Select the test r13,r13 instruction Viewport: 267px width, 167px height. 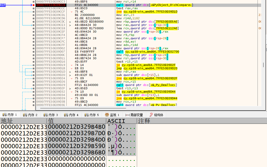127,88
